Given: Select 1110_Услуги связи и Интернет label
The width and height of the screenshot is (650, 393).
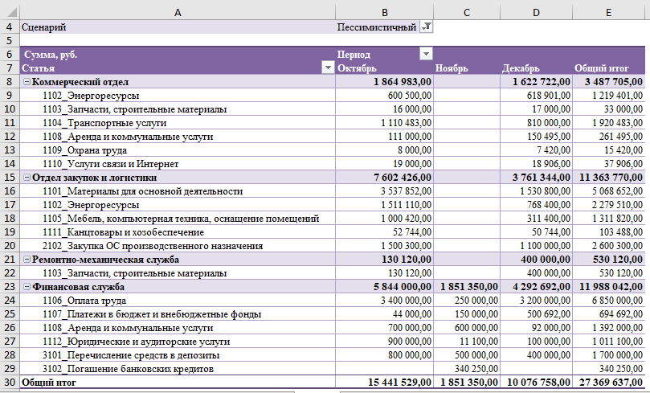Looking at the screenshot, I should click(110, 164).
